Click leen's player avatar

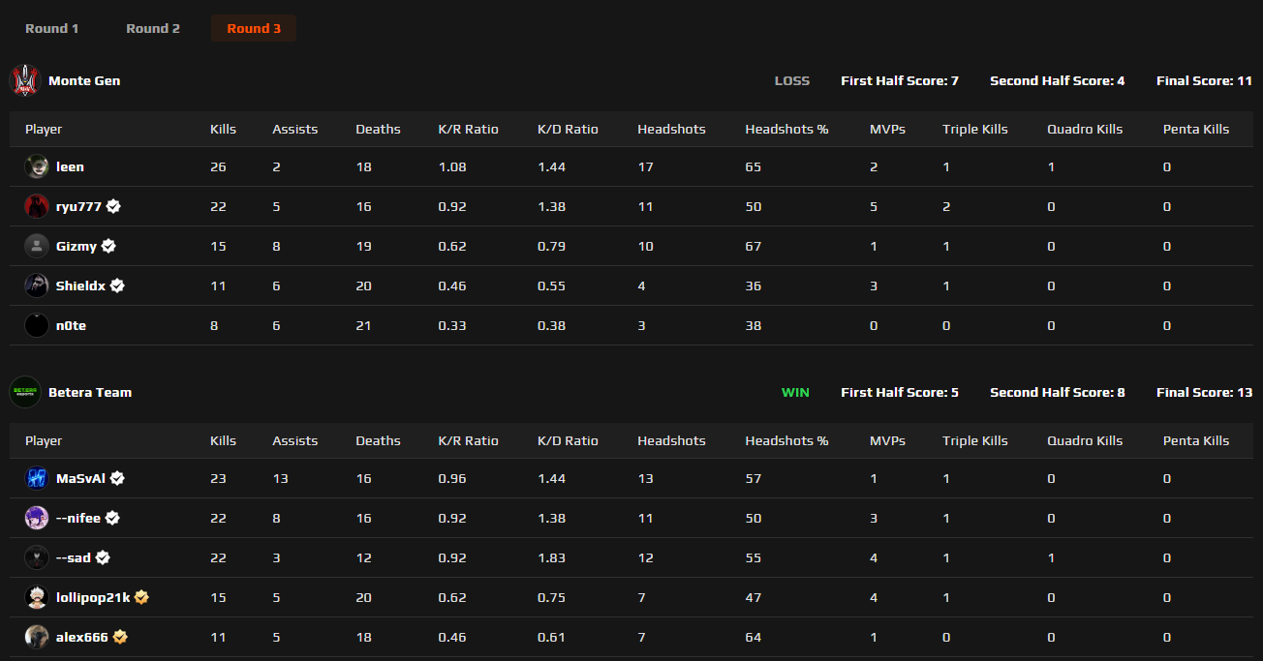coord(37,166)
